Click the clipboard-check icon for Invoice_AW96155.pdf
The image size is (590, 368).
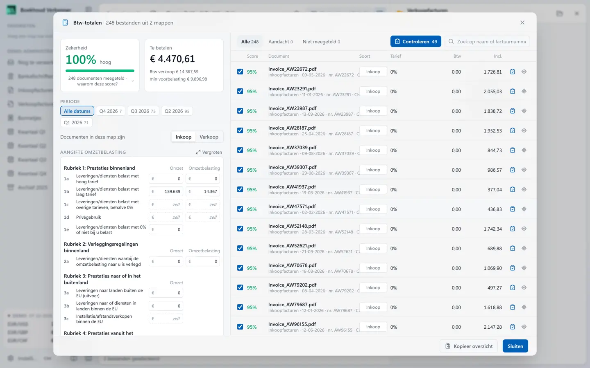coord(513,327)
